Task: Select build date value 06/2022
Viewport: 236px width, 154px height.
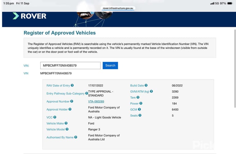Action: (x=177, y=86)
